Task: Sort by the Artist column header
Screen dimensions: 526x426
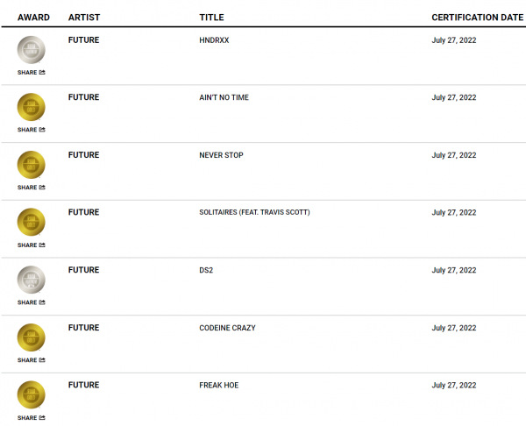Action: [x=84, y=18]
